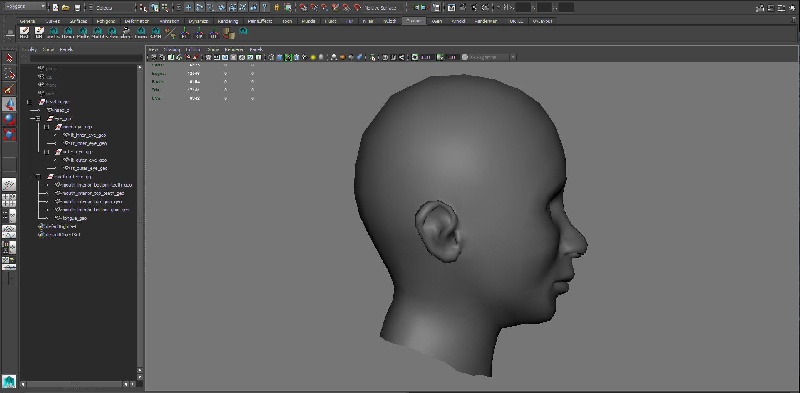
Task: Switch to the Polygons shelf tab
Action: 106,21
